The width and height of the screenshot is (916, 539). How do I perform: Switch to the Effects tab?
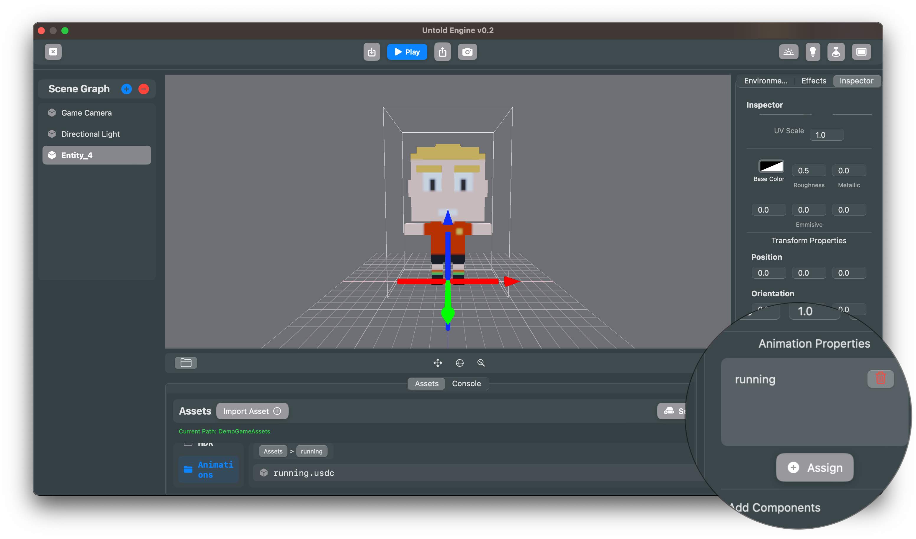click(x=814, y=80)
